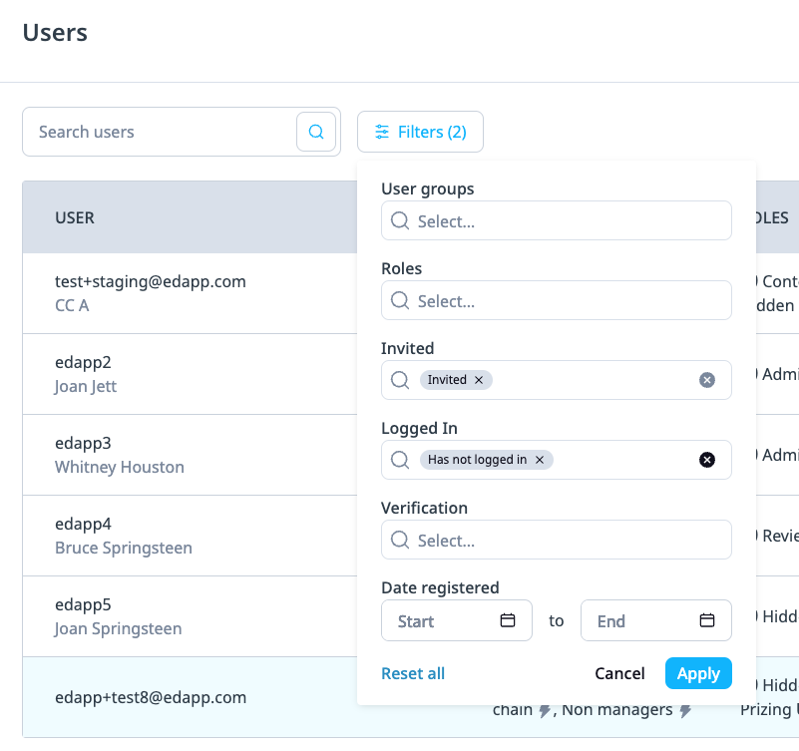Select the USER column header
This screenshot has width=799, height=751.
point(75,217)
